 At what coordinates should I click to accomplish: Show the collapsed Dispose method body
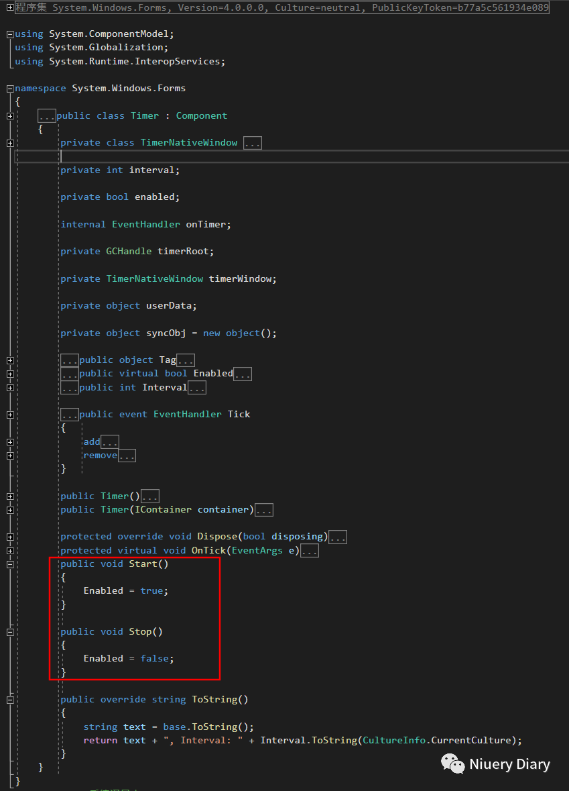(338, 536)
